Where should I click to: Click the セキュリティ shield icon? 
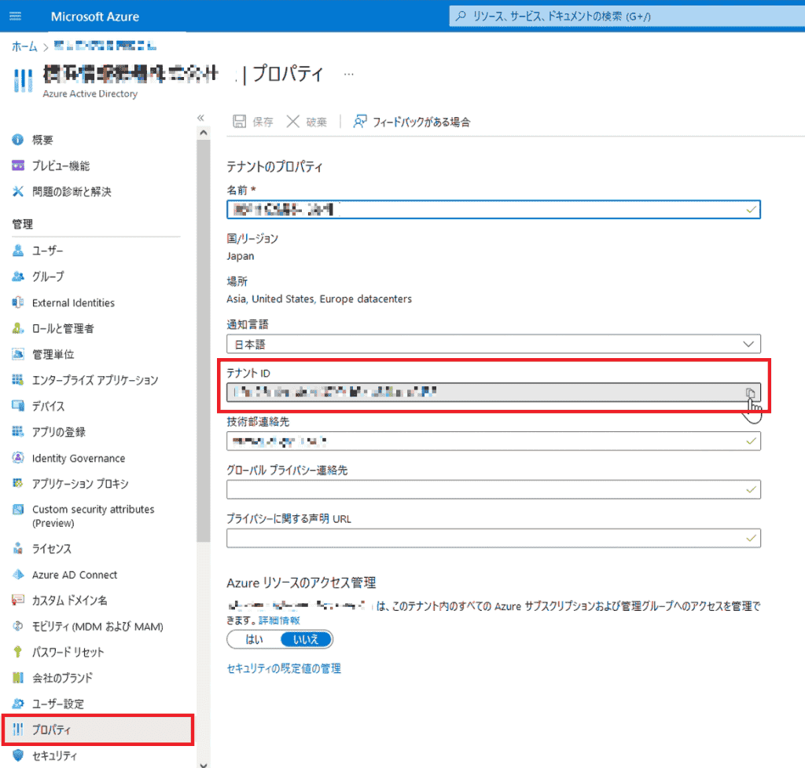tap(18, 755)
